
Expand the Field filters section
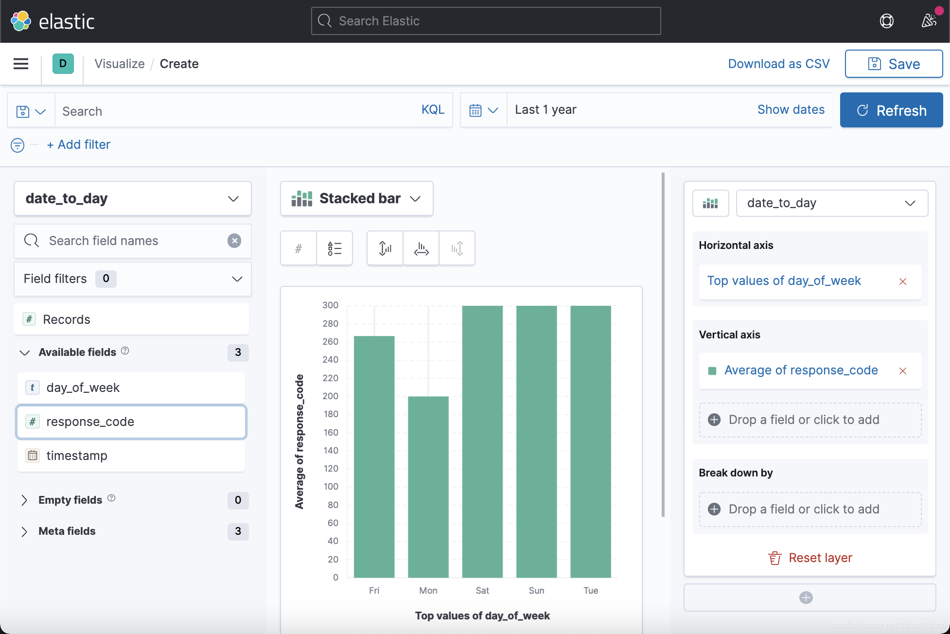coord(237,279)
